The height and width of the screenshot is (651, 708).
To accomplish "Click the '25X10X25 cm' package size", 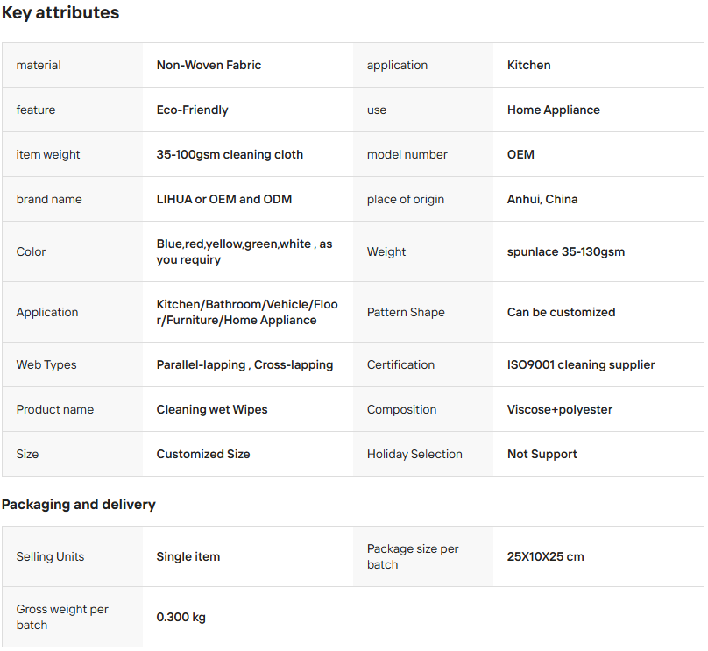I will (x=545, y=556).
